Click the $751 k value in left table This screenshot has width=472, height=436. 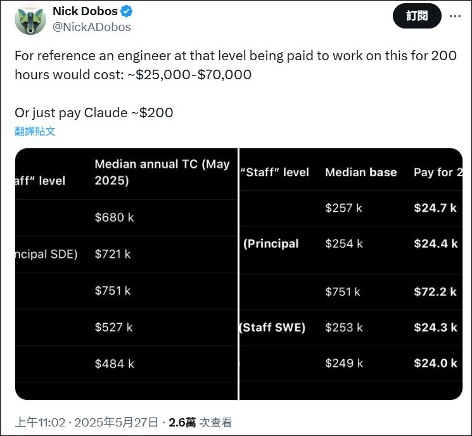(113, 291)
